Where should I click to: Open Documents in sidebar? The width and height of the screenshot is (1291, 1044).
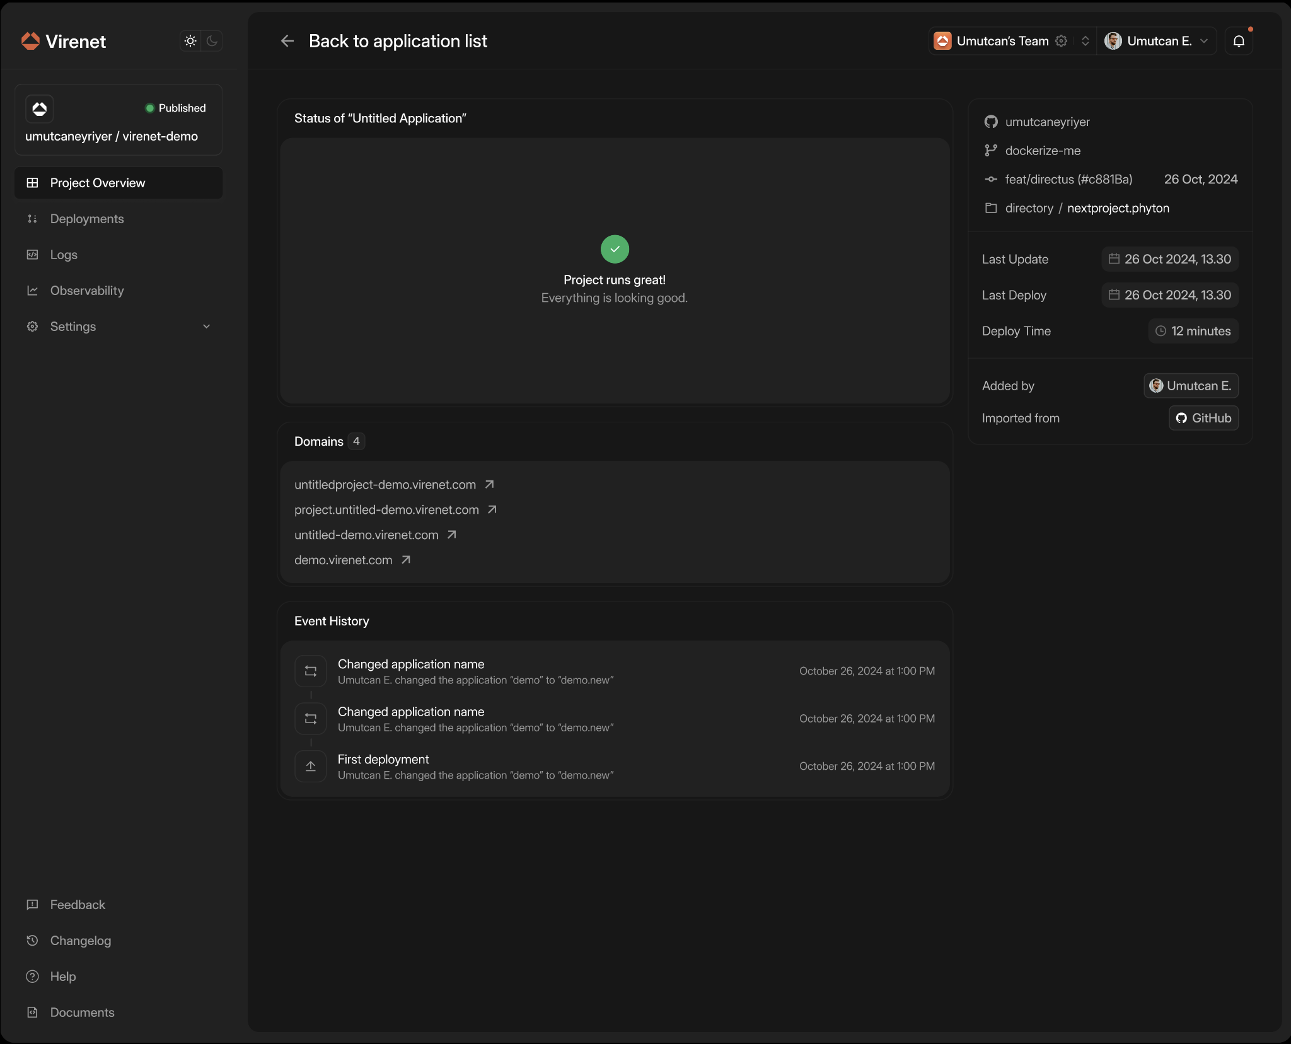(x=119, y=1012)
